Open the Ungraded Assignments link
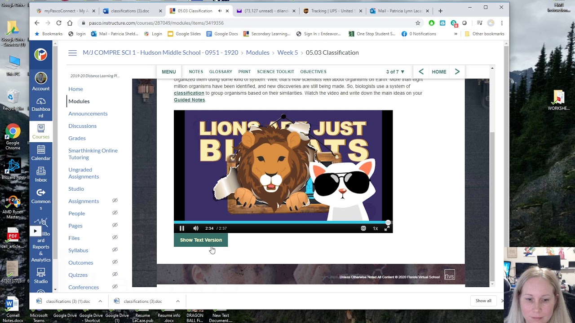This screenshot has height=323, width=575. [84, 173]
